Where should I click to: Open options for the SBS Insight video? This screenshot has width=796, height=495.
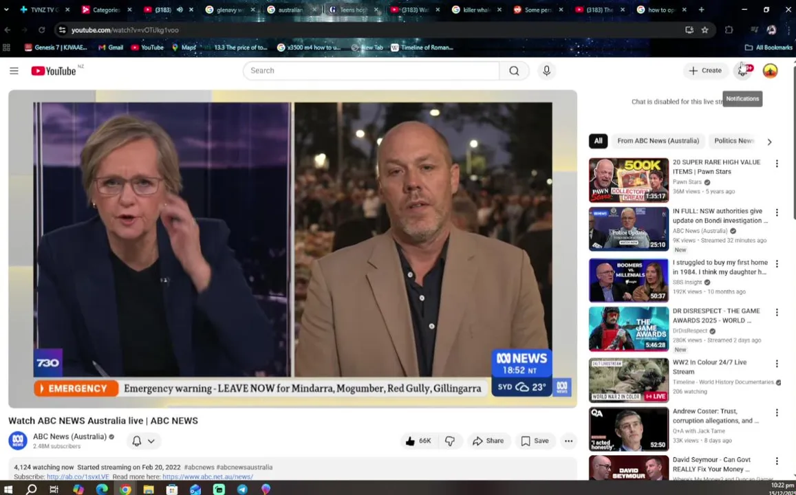[776, 264]
